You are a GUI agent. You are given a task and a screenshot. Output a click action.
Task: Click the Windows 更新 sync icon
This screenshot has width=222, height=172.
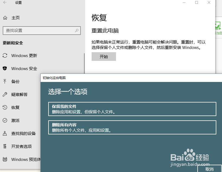coord(5,55)
